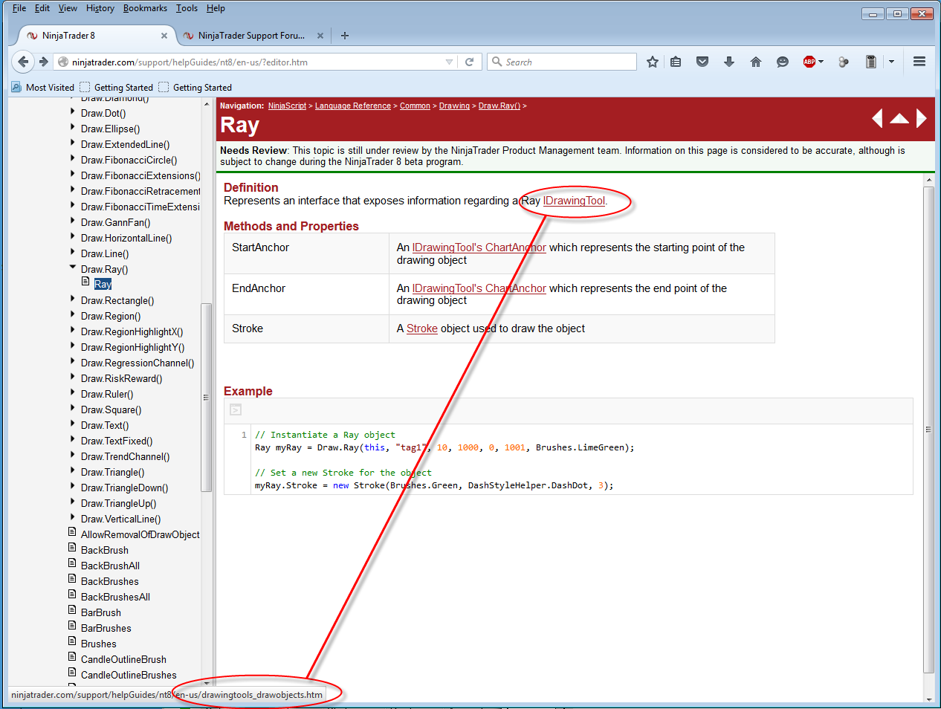
Task: Click the Most Visited bookmark icon
Action: (x=16, y=87)
